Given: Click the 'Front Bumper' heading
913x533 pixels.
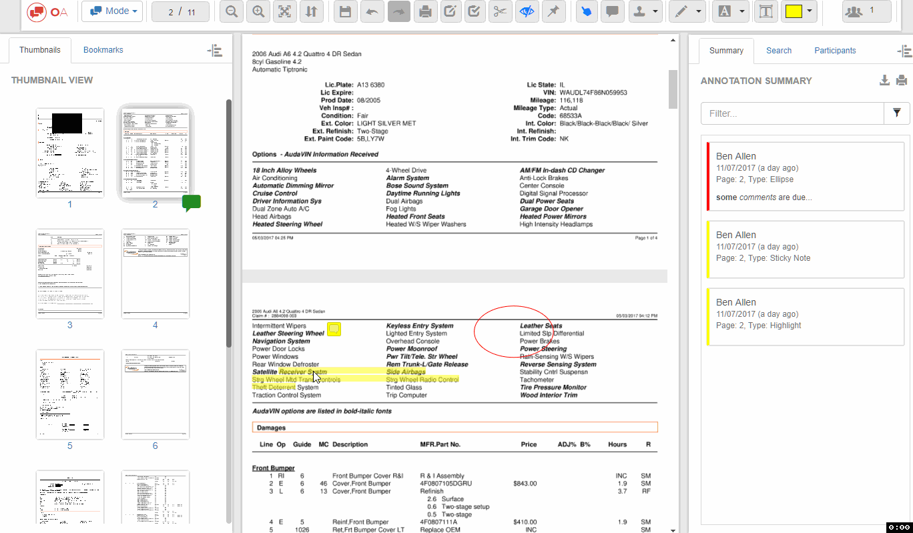Looking at the screenshot, I should coord(274,468).
